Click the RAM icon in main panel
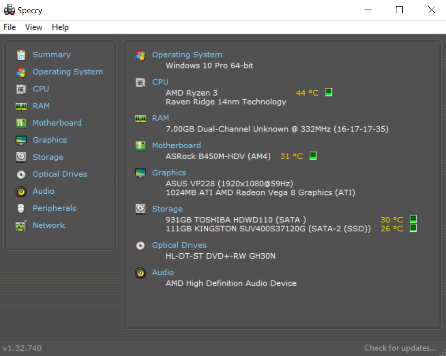 tap(140, 119)
